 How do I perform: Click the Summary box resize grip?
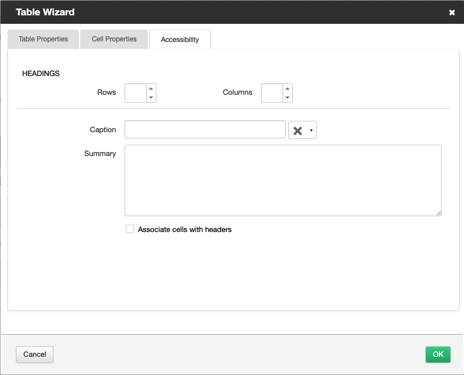click(x=439, y=212)
